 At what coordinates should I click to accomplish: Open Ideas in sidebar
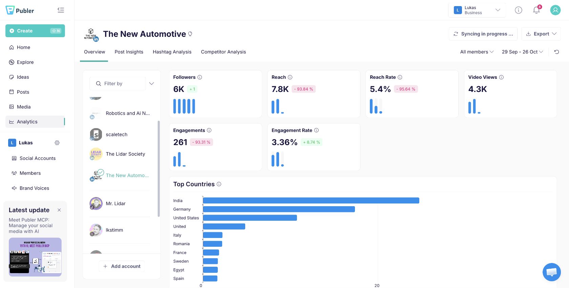(x=35, y=77)
